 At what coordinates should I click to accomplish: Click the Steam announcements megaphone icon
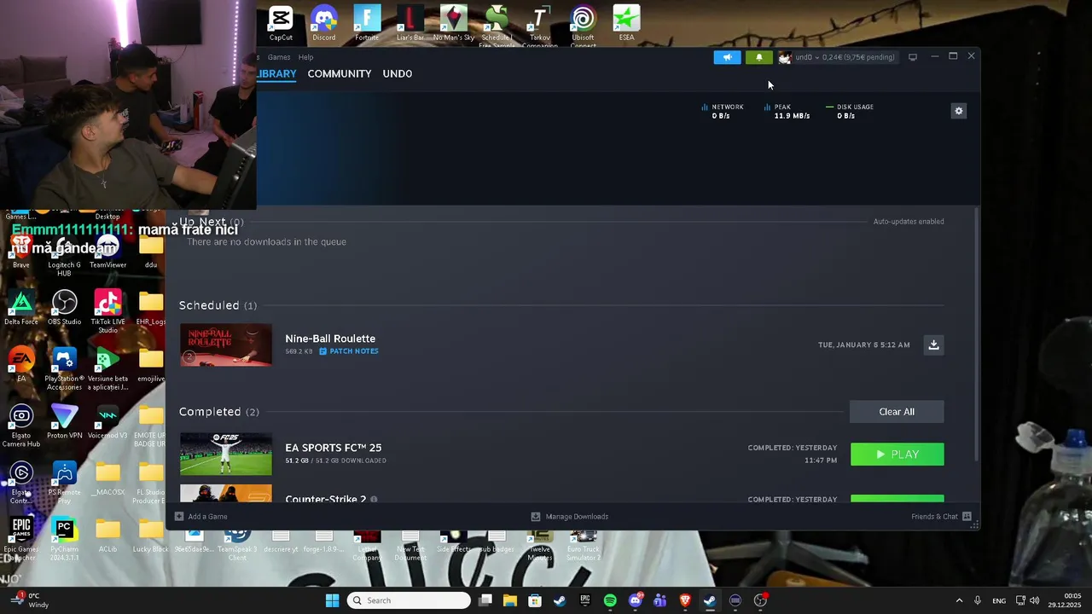pos(727,57)
